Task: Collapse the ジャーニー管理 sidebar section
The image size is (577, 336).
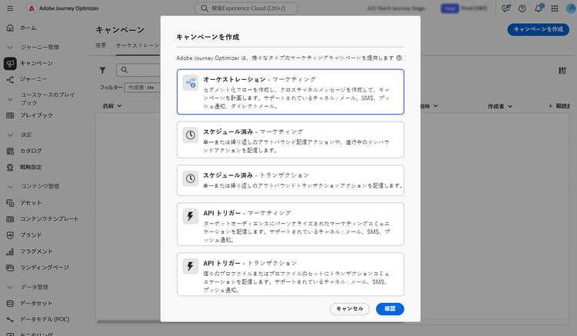Action: [10, 47]
